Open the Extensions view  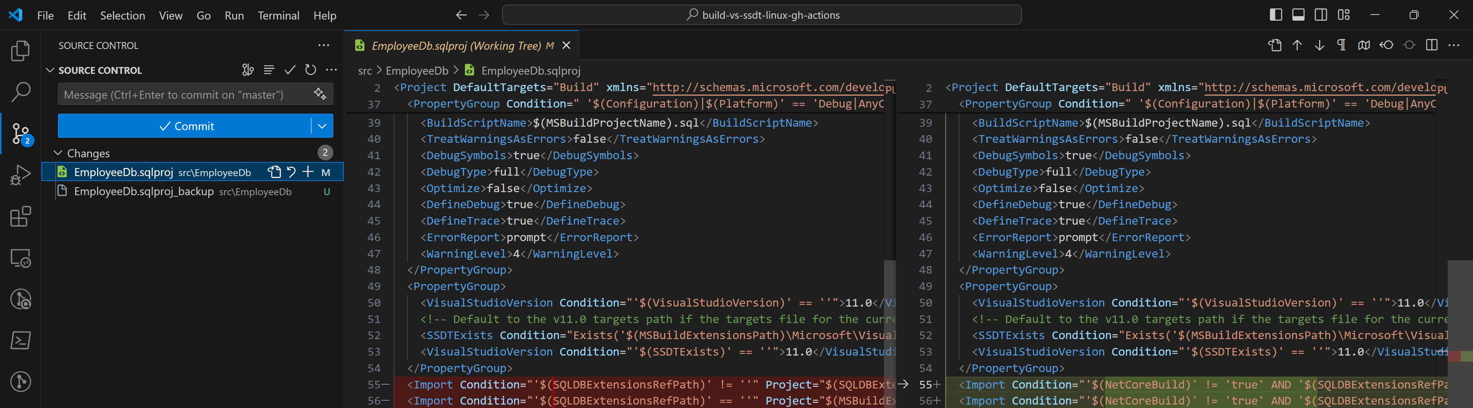tap(21, 217)
